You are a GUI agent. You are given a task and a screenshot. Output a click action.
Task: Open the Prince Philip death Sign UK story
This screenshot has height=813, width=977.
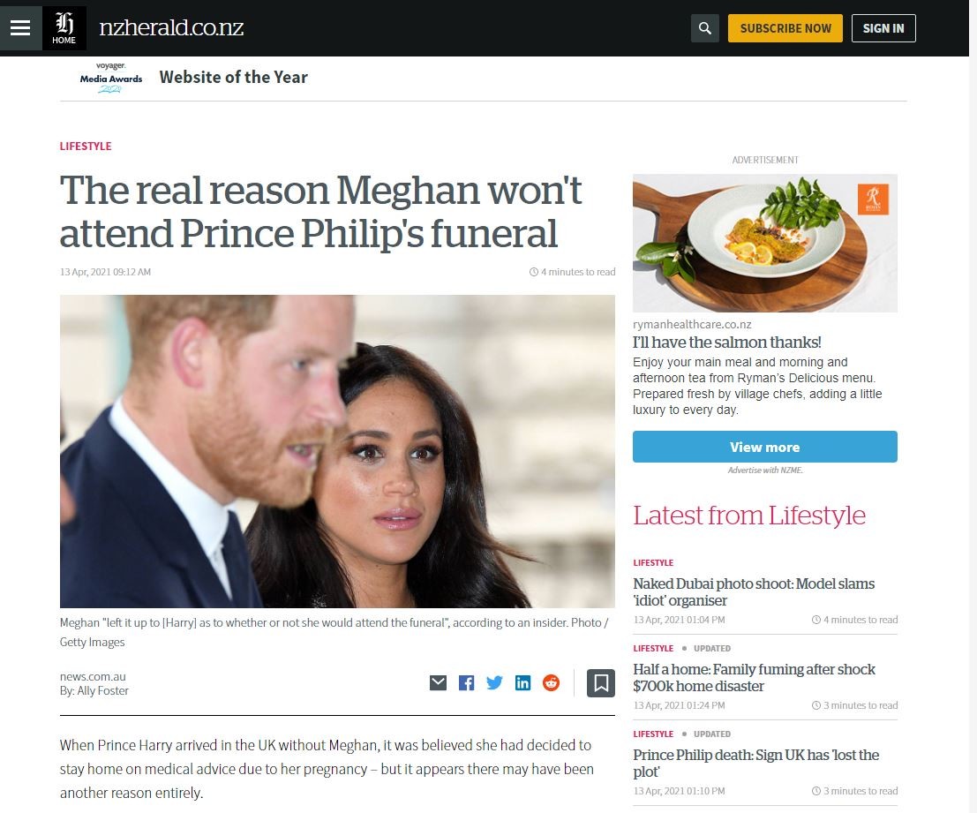coord(755,764)
